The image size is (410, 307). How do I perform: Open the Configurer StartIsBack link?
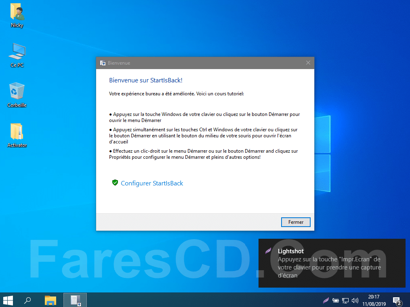(151, 183)
